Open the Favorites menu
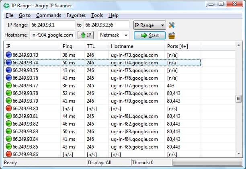Screen dimensions: 246x169 pos(76,15)
